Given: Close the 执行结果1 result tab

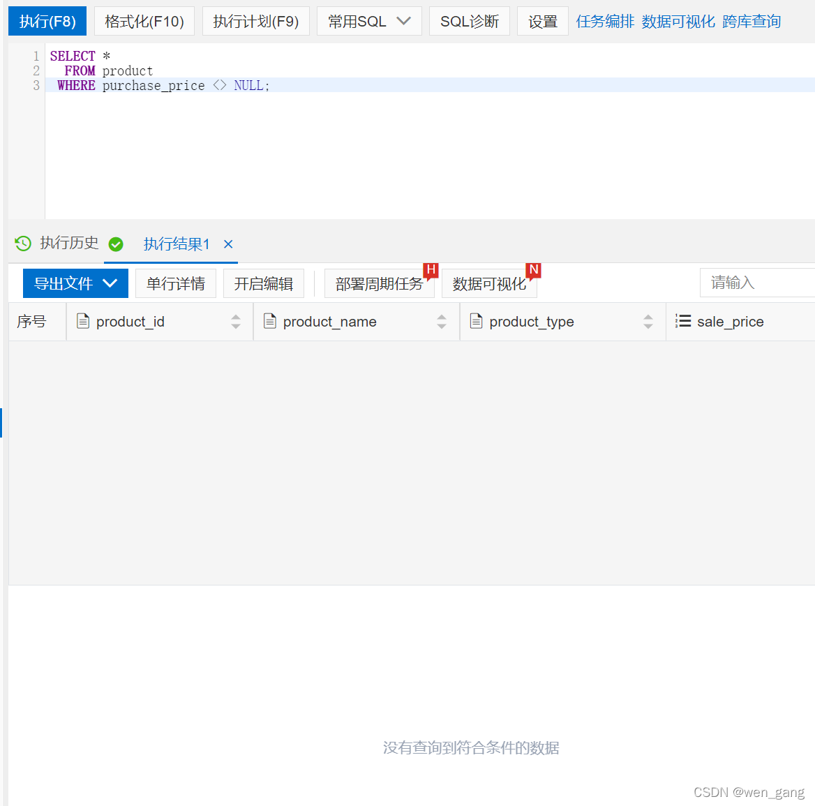Looking at the screenshot, I should click(x=227, y=244).
